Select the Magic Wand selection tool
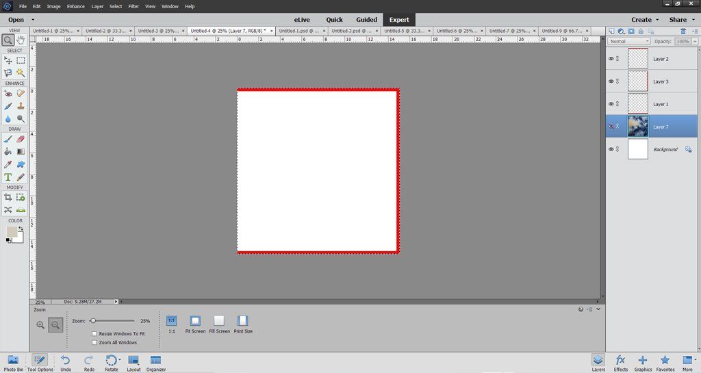The height and width of the screenshot is (373, 701). 21,73
